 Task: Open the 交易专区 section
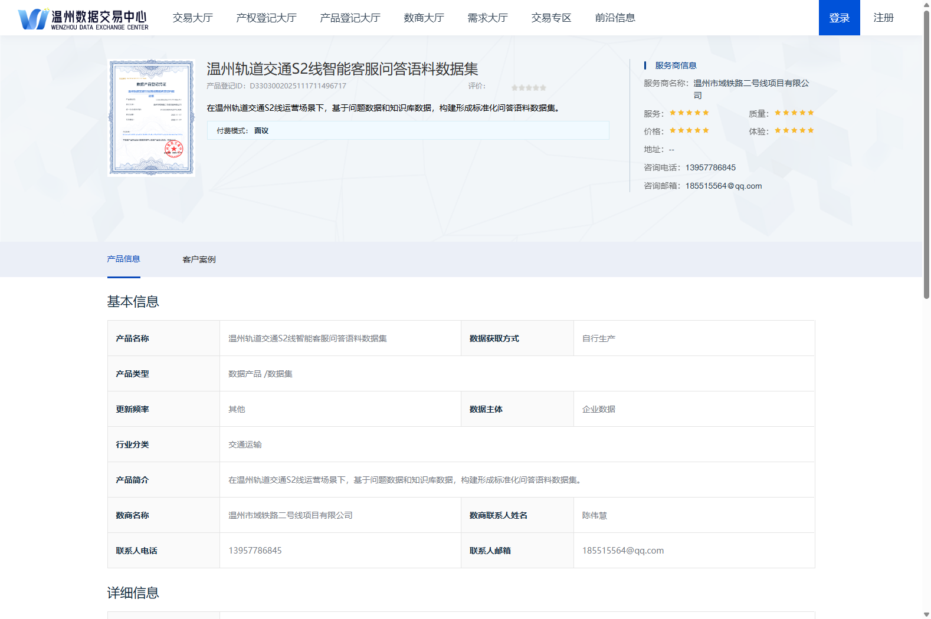(x=551, y=18)
